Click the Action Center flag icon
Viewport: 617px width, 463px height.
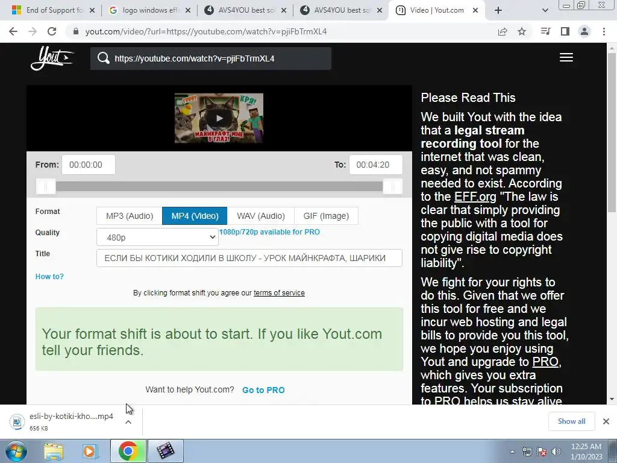(x=542, y=452)
